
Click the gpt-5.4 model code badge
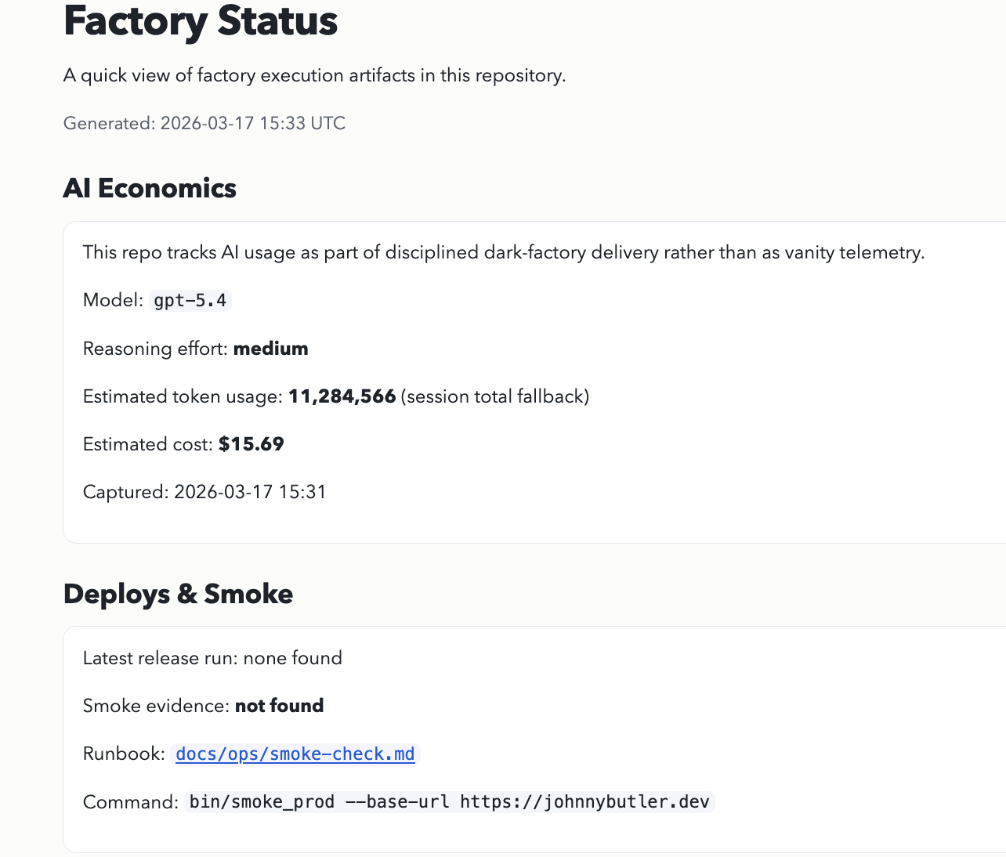point(190,301)
